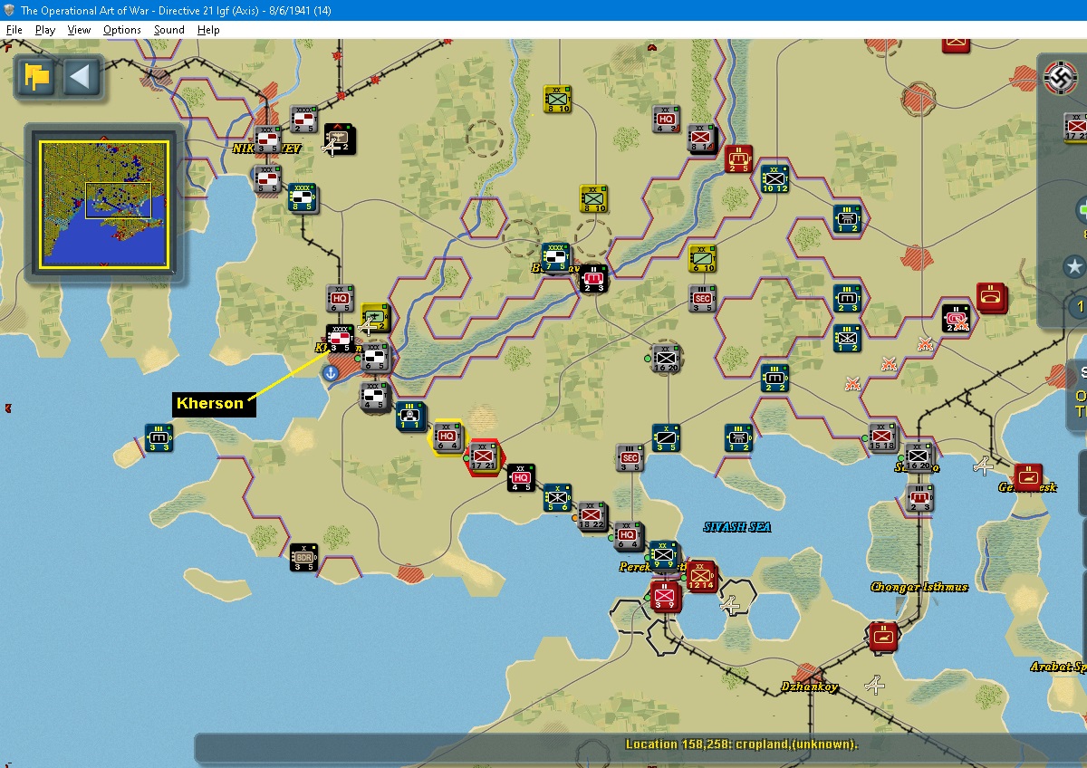This screenshot has width=1087, height=768.
Task: Select the black X 3-5 unit on the southwest peninsula
Action: 303,558
